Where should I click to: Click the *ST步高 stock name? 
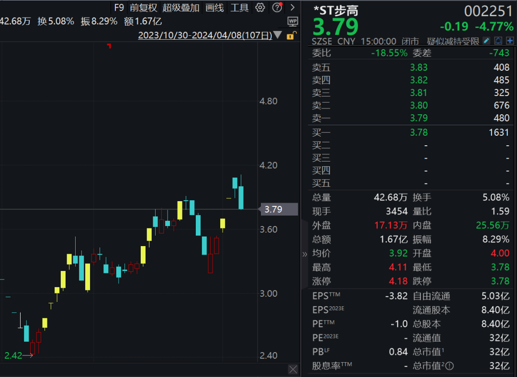coord(336,11)
